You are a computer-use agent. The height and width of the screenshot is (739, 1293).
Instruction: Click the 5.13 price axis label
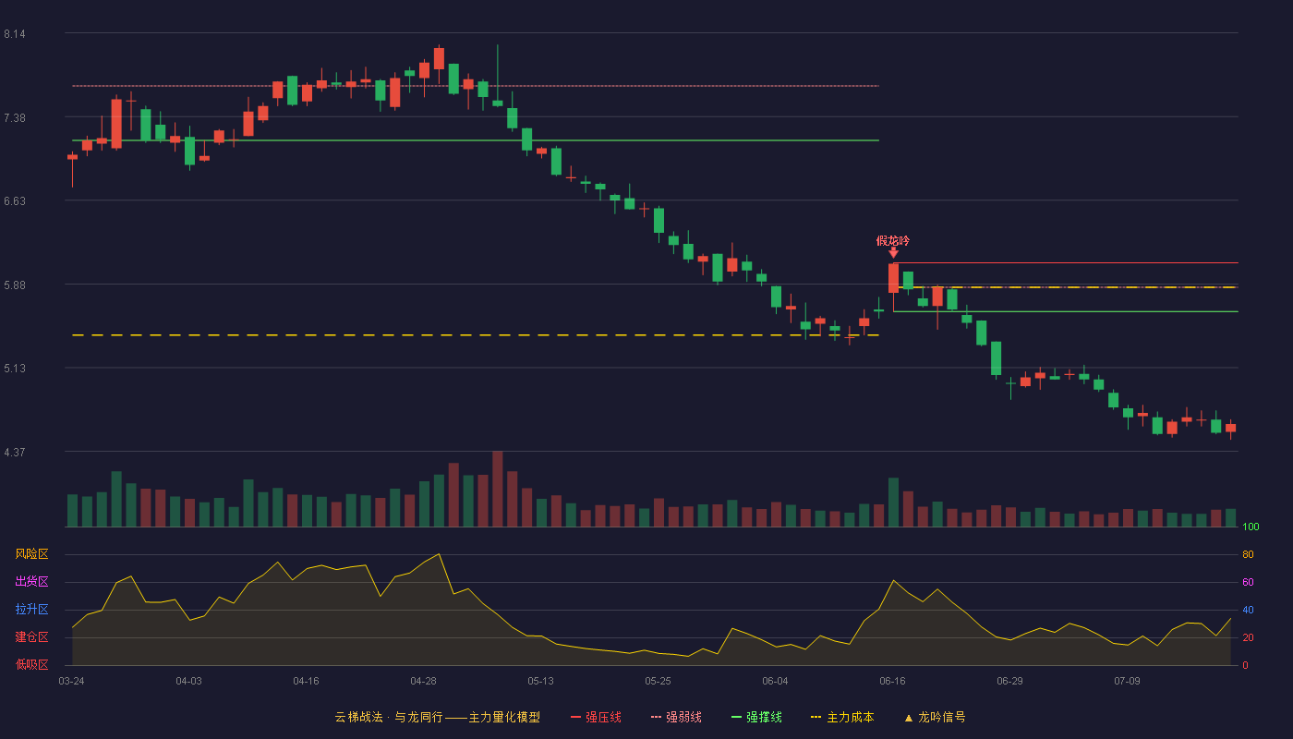[15, 369]
